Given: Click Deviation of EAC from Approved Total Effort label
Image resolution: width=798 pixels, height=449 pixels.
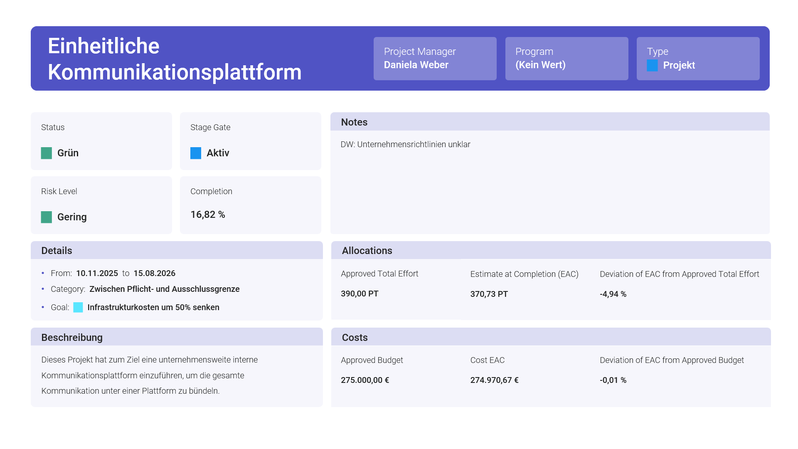Looking at the screenshot, I should 679,274.
